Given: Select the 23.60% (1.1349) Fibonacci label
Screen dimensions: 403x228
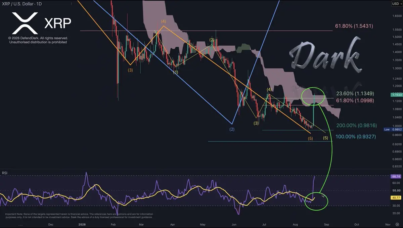Looking at the screenshot, I should click(x=355, y=93).
